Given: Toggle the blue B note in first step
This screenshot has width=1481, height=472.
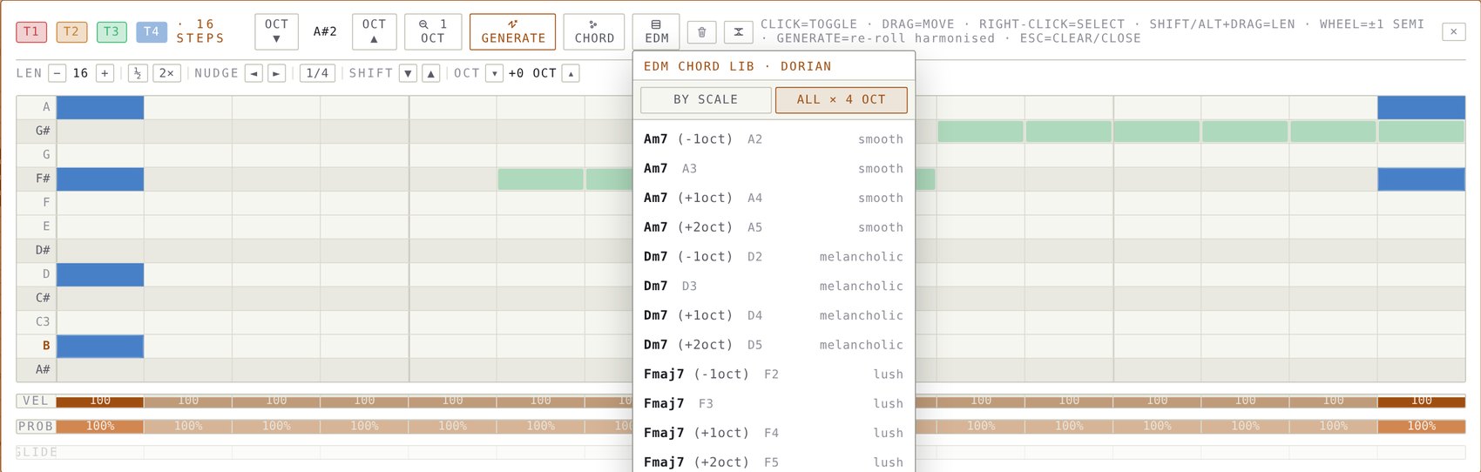Looking at the screenshot, I should 100,347.
